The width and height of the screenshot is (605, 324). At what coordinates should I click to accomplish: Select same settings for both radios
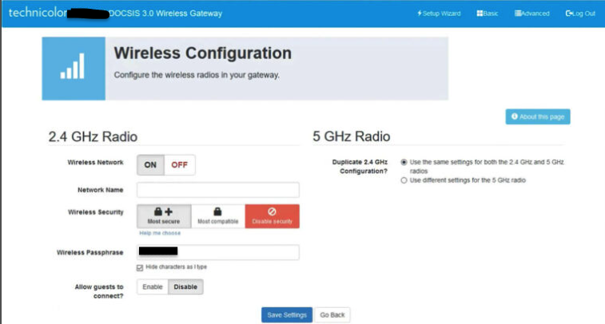pos(404,162)
